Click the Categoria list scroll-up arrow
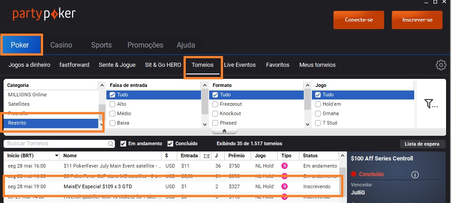This screenshot has width=451, height=203. pos(102,85)
